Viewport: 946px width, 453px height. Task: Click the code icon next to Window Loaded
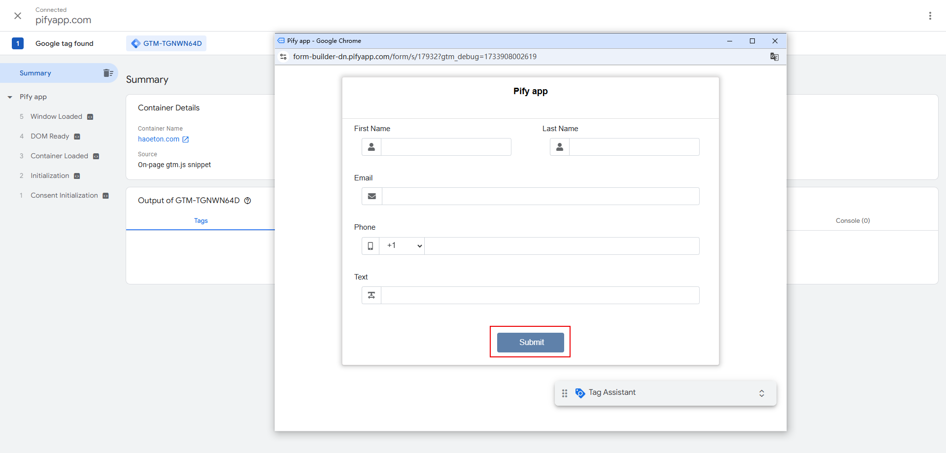(x=90, y=117)
